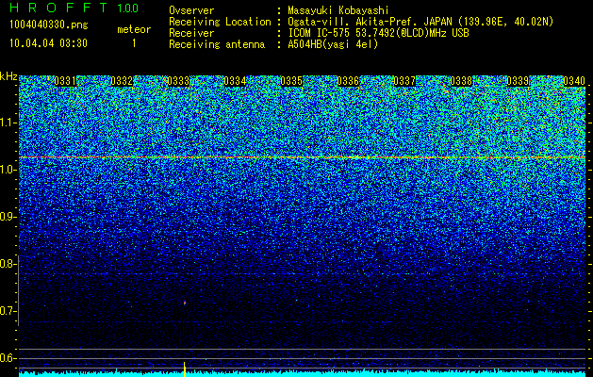Viewport: 593px width, 377px height.
Task: Click the 0.8 frequency axis label
Action: [x=8, y=264]
